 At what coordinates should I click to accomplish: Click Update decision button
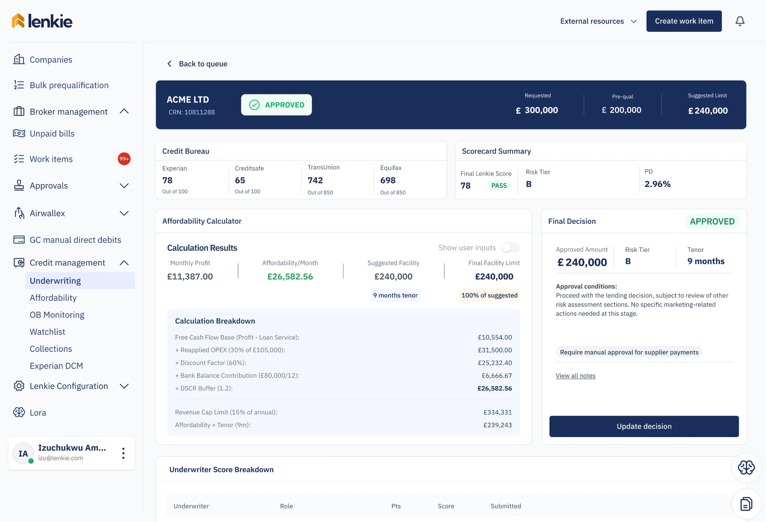click(644, 426)
